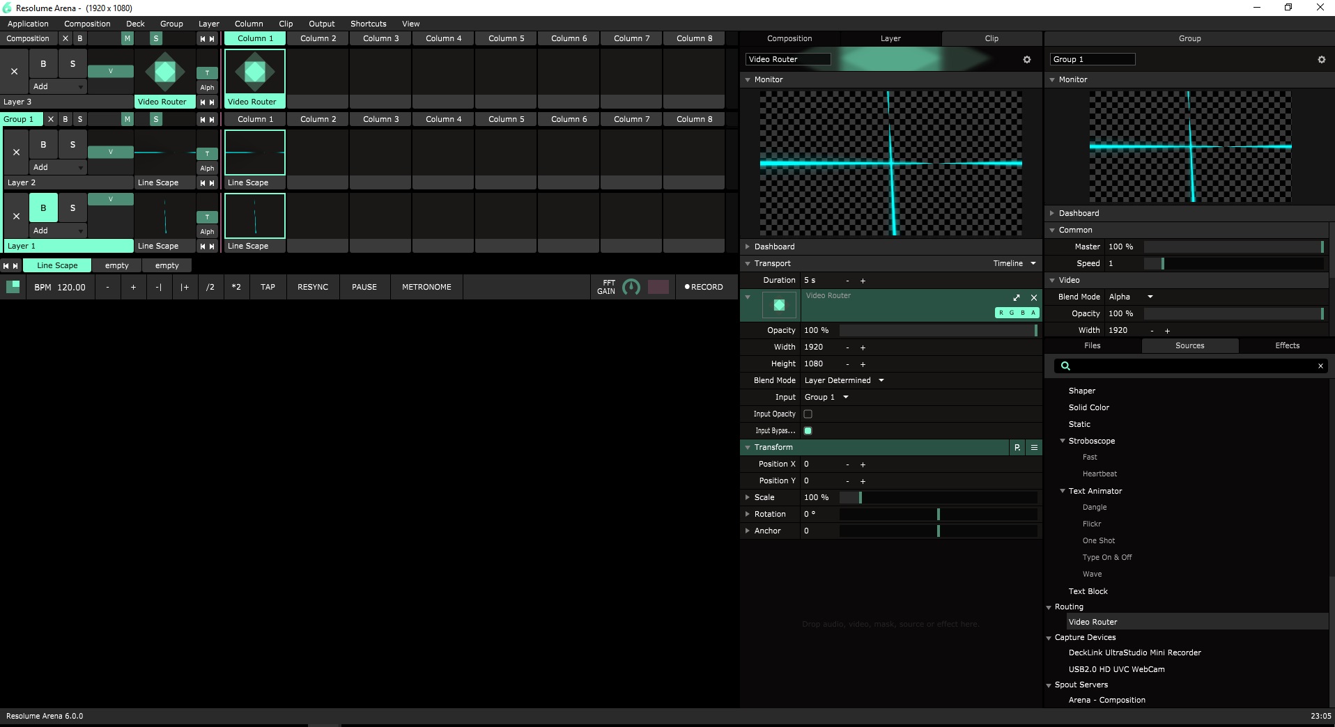The height and width of the screenshot is (727, 1335).
Task: Open the Input Group 1 dropdown
Action: [x=826, y=398]
